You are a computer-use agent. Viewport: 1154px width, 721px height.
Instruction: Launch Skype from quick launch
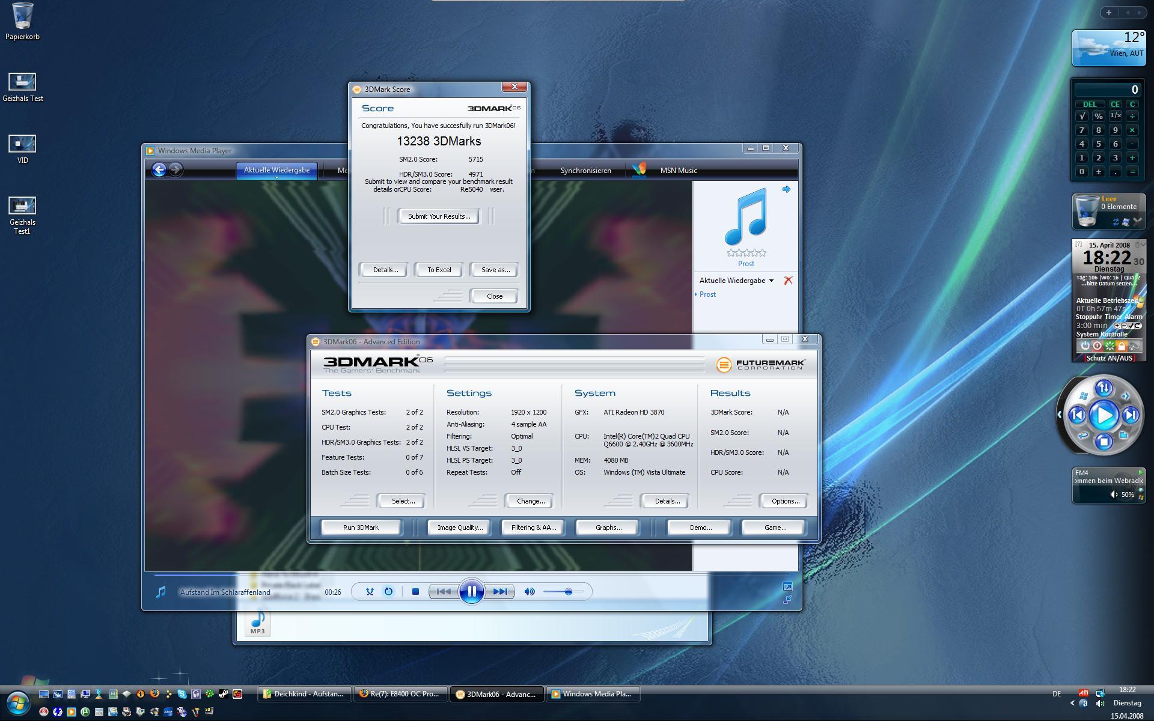[x=182, y=694]
